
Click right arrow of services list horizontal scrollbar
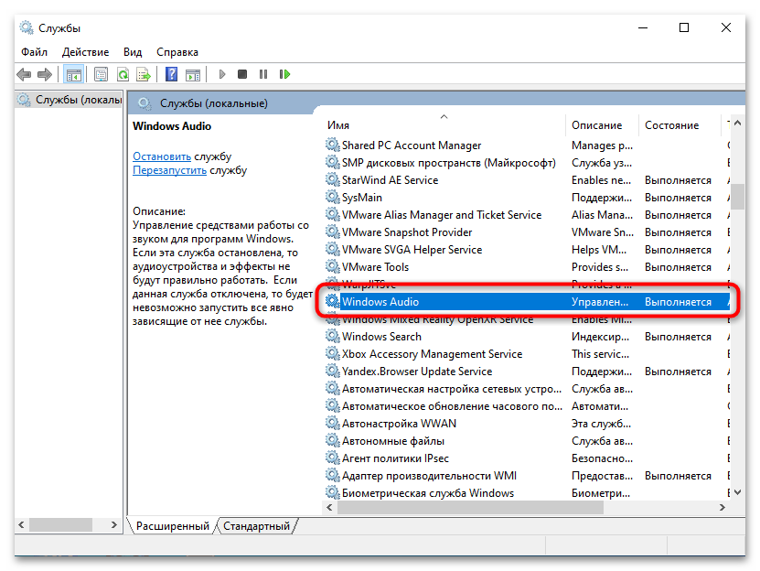tap(723, 508)
